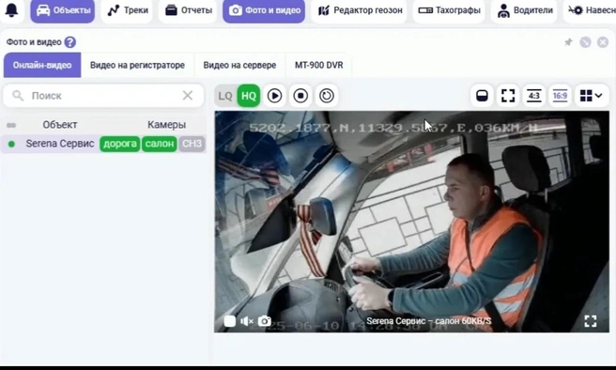Open notifications bell icon
This screenshot has width=616, height=370.
pos(11,9)
